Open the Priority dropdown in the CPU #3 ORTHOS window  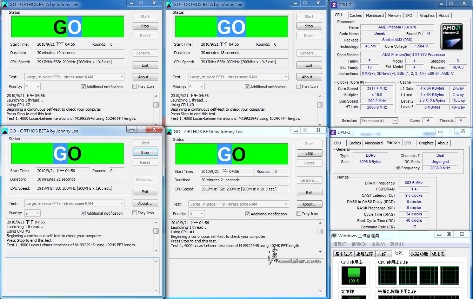coord(32,213)
